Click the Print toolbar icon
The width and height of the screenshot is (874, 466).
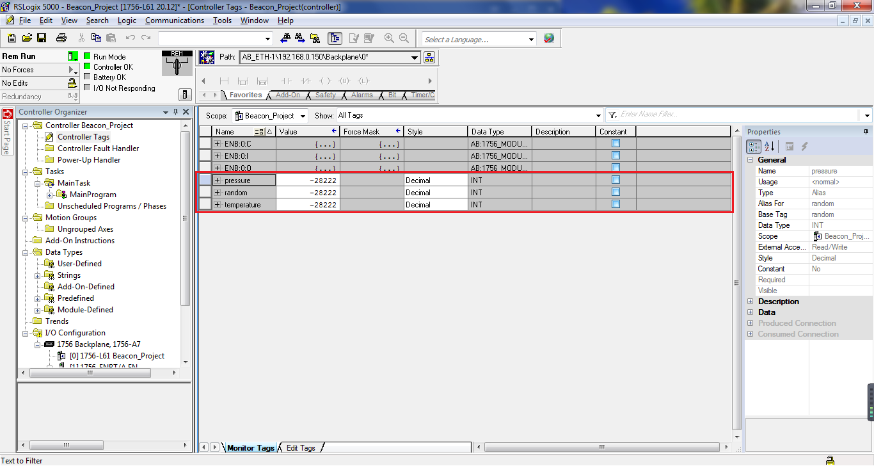pyautogui.click(x=61, y=38)
